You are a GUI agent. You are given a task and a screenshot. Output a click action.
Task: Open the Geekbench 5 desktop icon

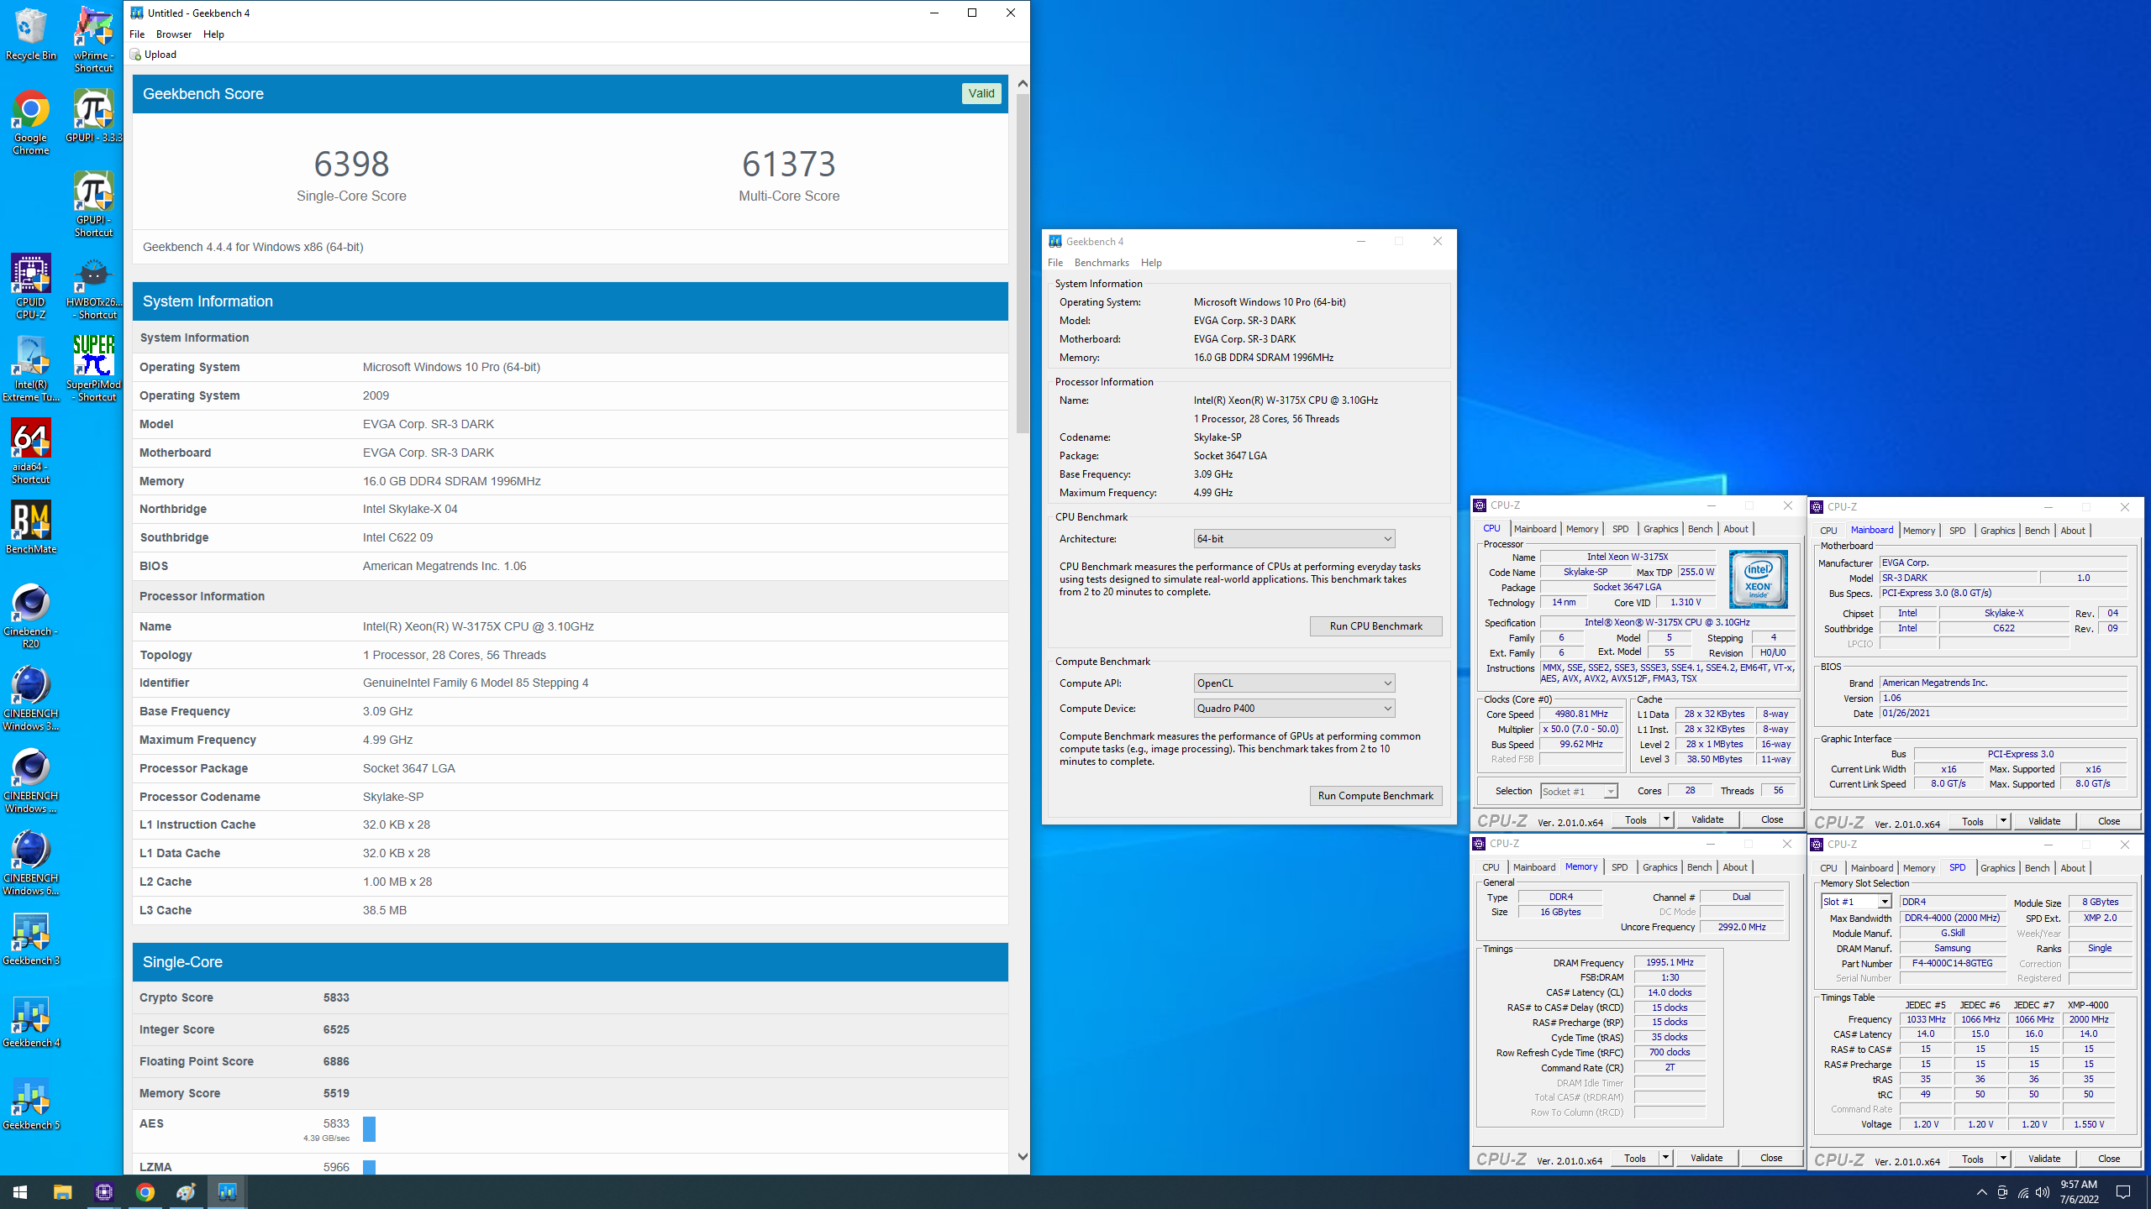click(30, 1103)
